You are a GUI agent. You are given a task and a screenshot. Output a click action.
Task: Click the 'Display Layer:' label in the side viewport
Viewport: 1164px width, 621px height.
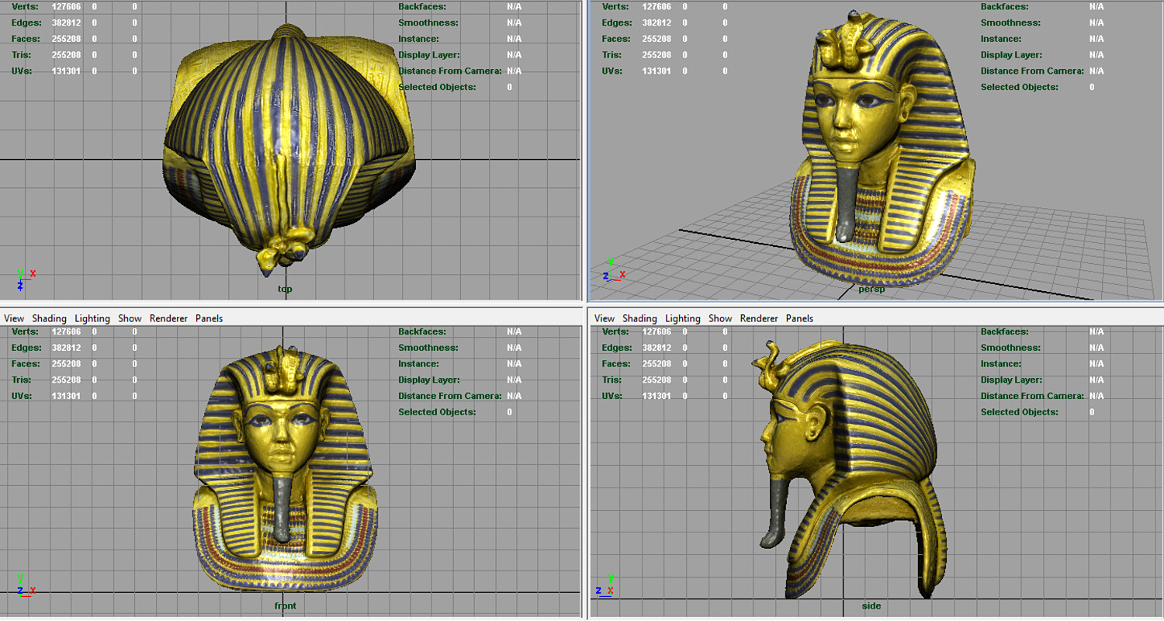pyautogui.click(x=1012, y=380)
